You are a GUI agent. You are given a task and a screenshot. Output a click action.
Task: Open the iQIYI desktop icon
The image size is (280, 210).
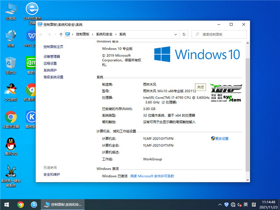click(x=30, y=65)
